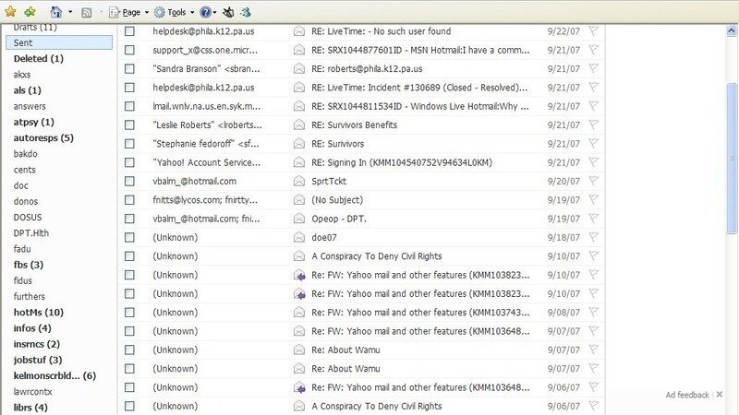The width and height of the screenshot is (739, 415).
Task: Open the Page menu
Action: (x=130, y=13)
